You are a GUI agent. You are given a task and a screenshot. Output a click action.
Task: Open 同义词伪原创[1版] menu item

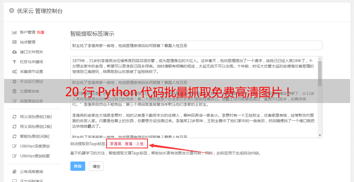click(x=36, y=117)
